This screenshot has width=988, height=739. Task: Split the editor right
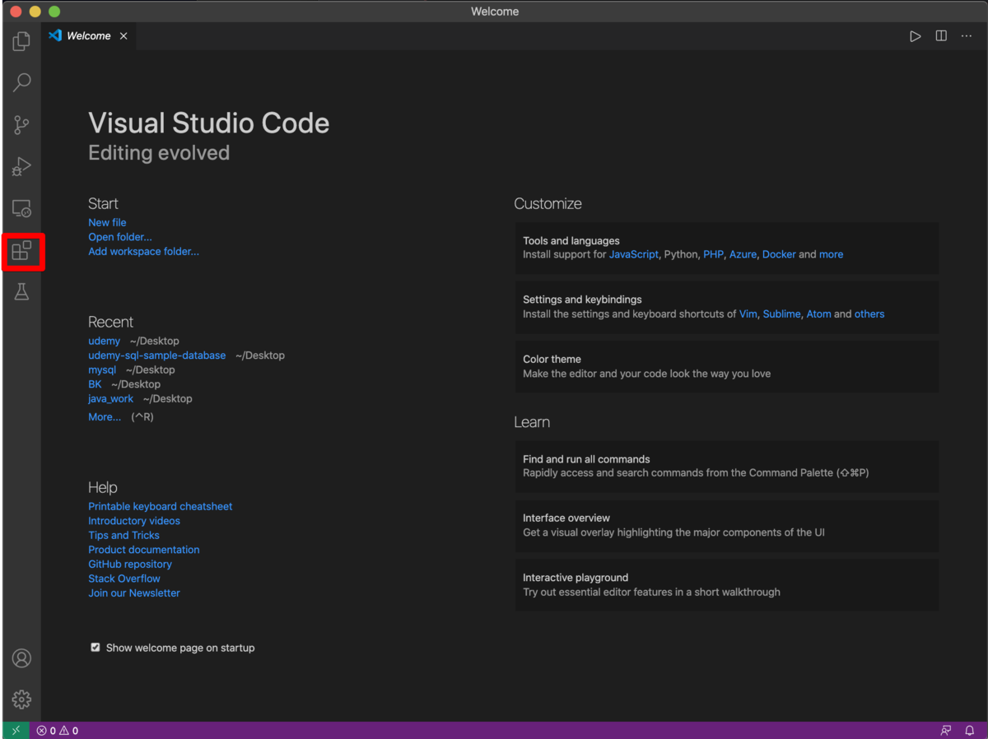tap(941, 36)
